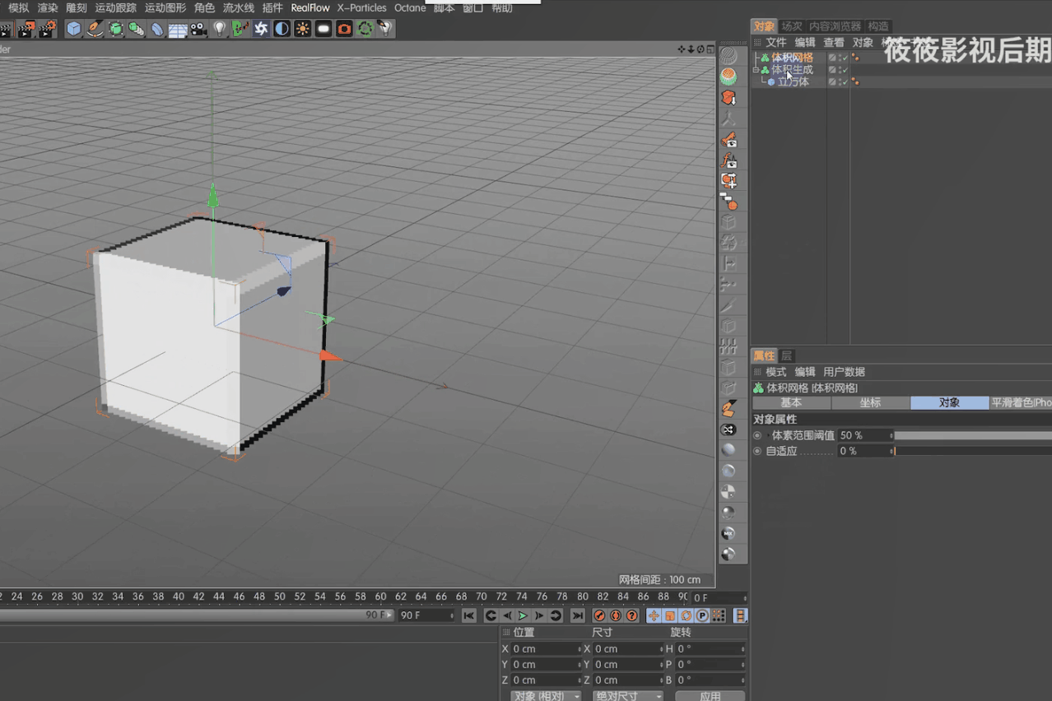Click the light bulb Light icon
The image size is (1052, 701).
click(x=219, y=29)
